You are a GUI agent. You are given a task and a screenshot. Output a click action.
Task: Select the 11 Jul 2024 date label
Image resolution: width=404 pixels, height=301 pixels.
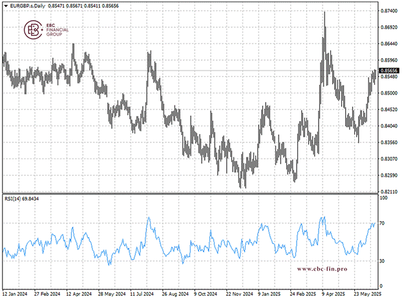pyautogui.click(x=143, y=293)
